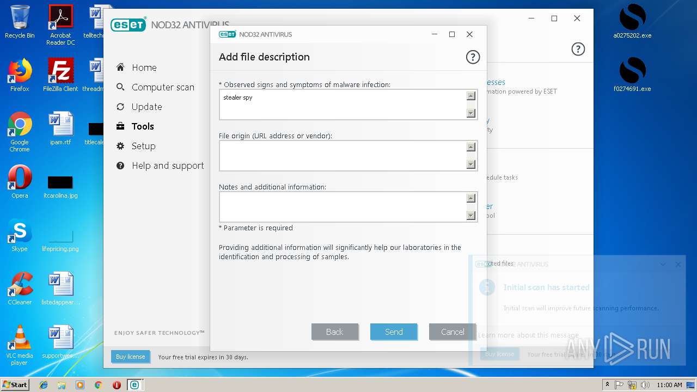Click Opera icon in taskbar

[117, 385]
